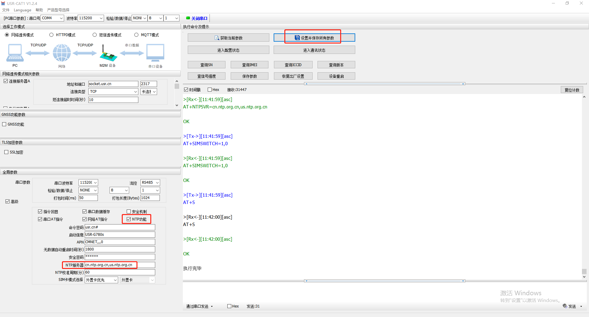Click the device restart button
The height and width of the screenshot is (317, 589).
336,76
